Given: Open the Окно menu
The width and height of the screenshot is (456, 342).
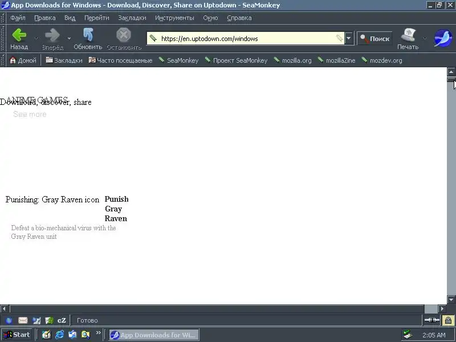Looking at the screenshot, I should 210,18.
